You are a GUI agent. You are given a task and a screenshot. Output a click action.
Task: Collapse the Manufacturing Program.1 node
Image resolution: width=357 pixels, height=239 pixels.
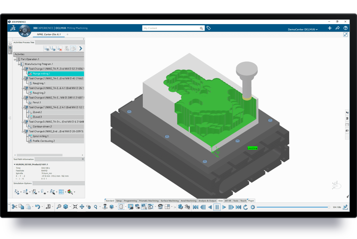click(19, 64)
